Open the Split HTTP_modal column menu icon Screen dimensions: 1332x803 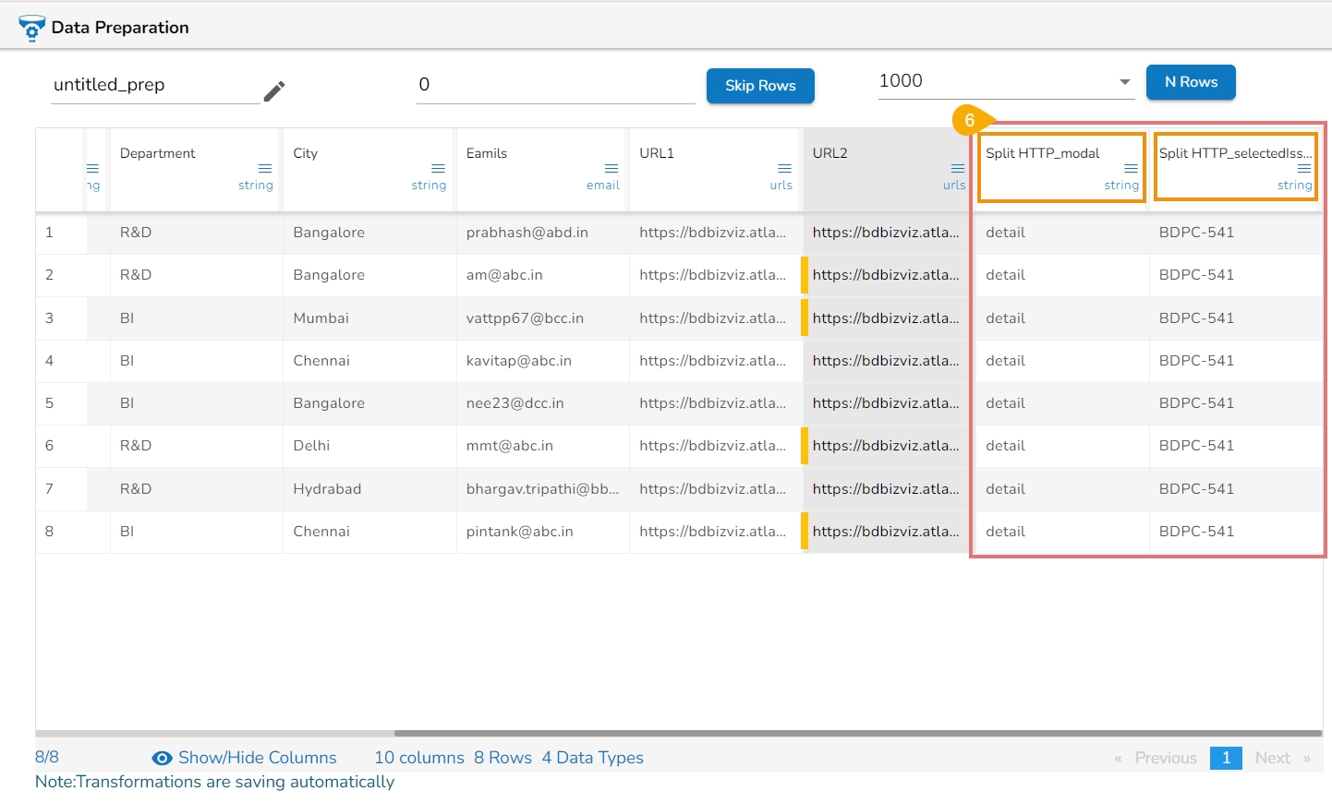(1131, 168)
